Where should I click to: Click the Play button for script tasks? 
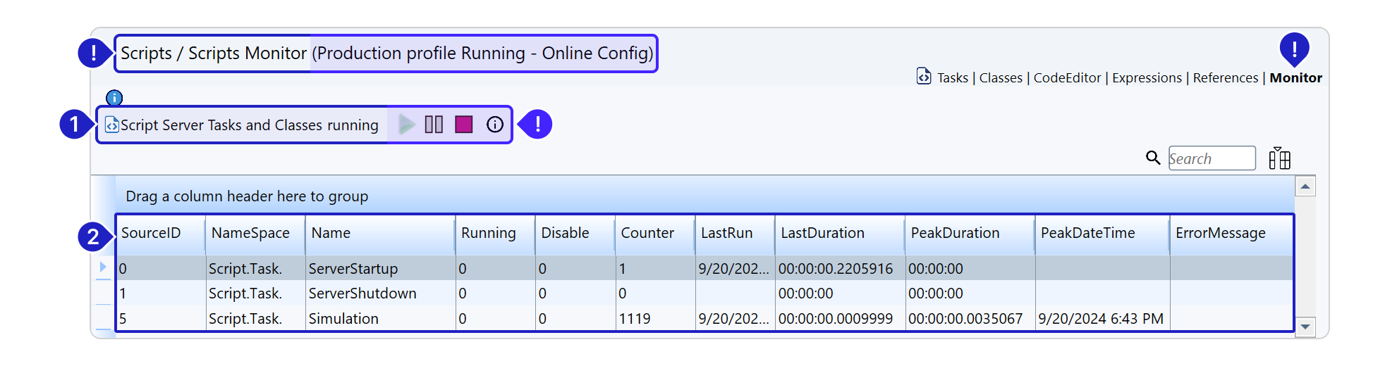pyautogui.click(x=406, y=125)
